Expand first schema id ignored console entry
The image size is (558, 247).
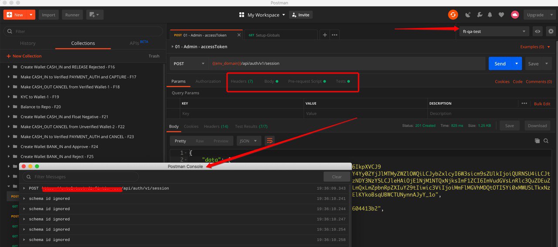(24, 199)
